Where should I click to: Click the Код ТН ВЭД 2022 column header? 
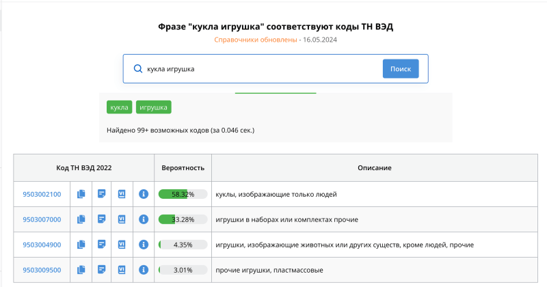(x=83, y=167)
